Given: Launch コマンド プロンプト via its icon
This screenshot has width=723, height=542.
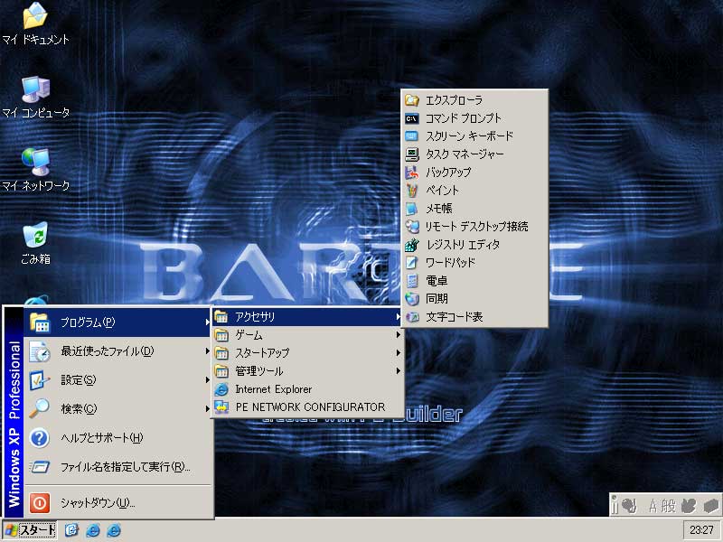Looking at the screenshot, I should point(412,118).
